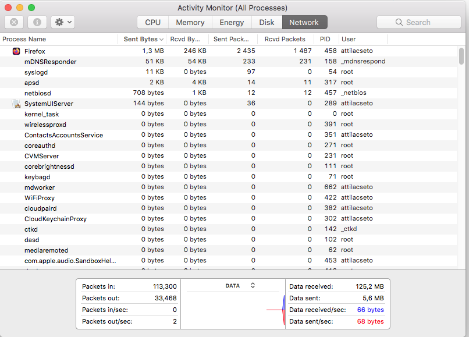Sort by PID column header
Screen dimensions: 469x337
tap(326, 39)
